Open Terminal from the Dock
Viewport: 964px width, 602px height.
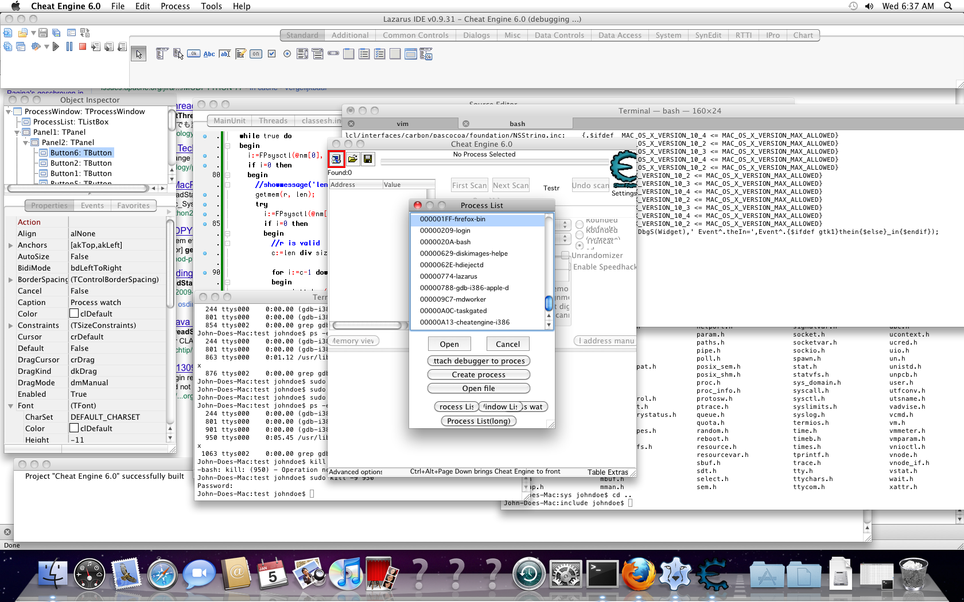coord(602,574)
